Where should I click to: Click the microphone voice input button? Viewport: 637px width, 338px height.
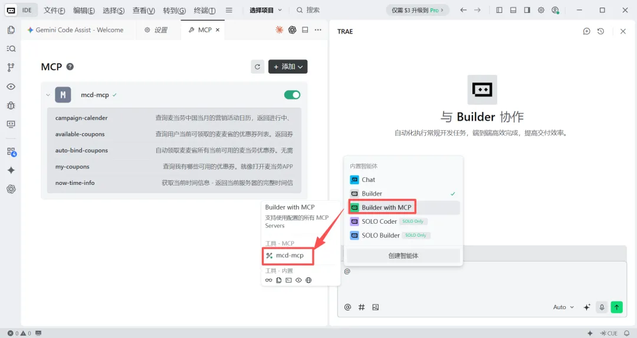point(602,307)
